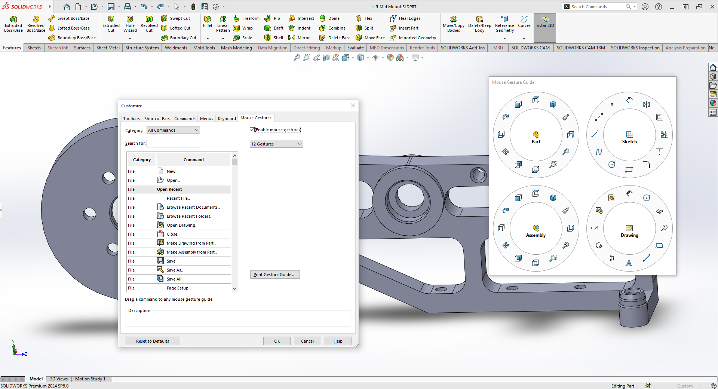
Task: Click the Search for input field
Action: click(173, 144)
